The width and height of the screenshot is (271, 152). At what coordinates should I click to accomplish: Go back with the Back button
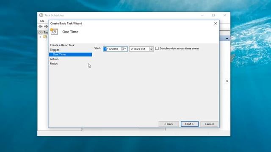169,124
